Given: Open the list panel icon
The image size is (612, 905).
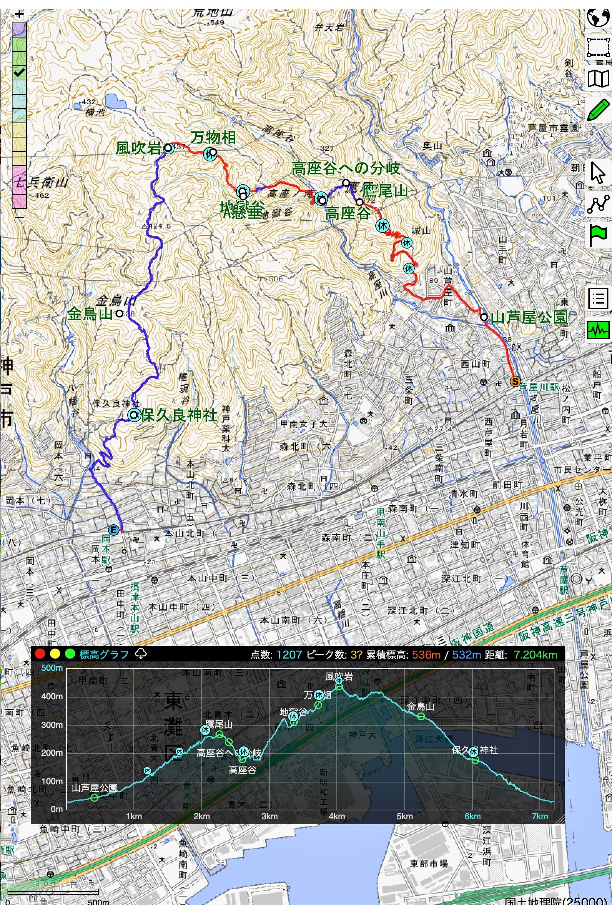Looking at the screenshot, I should 598,299.
